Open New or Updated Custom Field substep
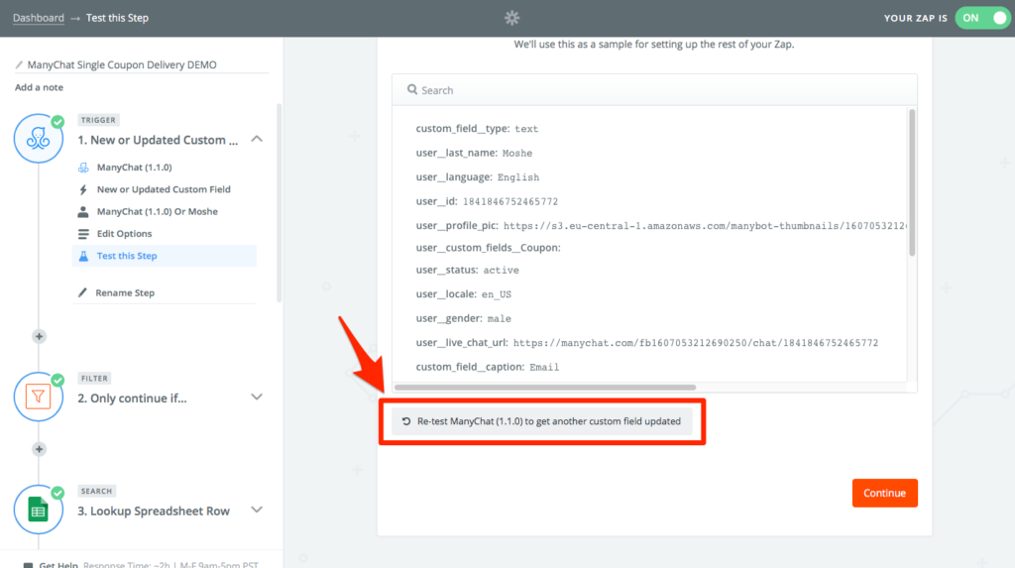 pyautogui.click(x=164, y=189)
